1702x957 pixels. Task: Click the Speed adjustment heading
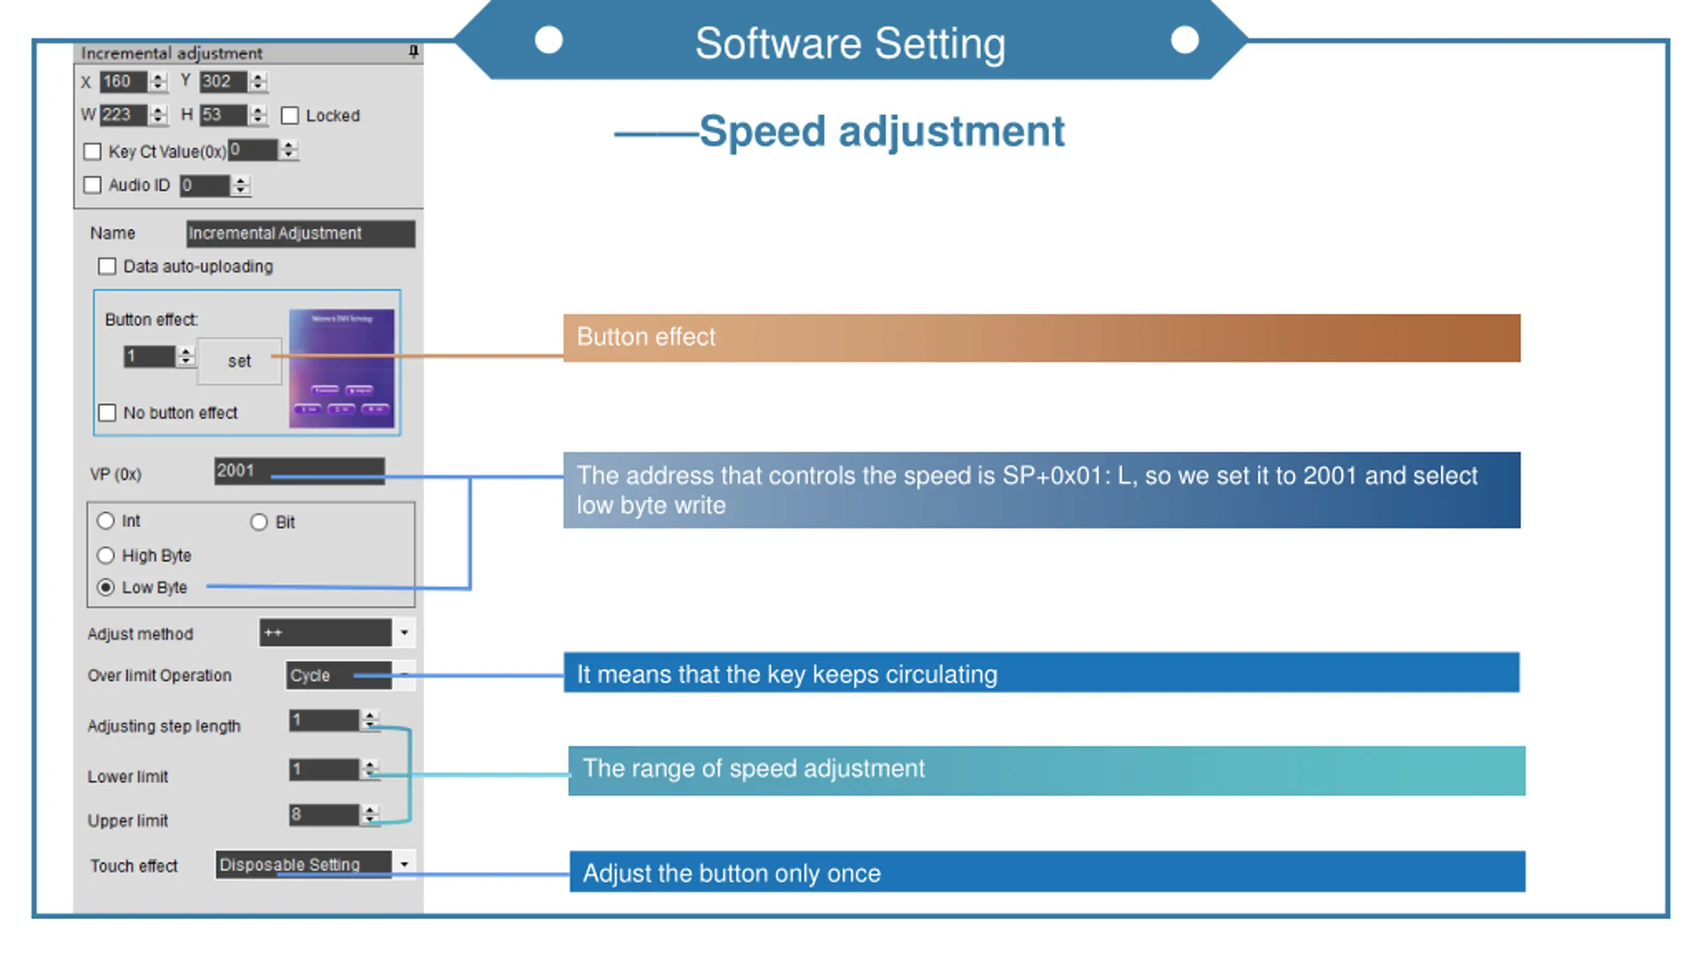(882, 132)
